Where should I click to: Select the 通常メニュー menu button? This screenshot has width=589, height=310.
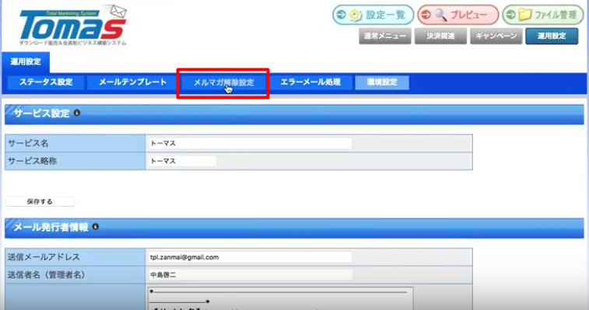384,36
